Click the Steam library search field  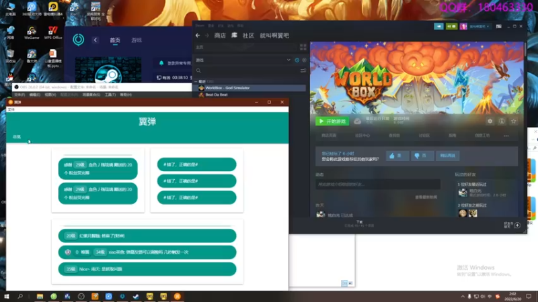(246, 70)
